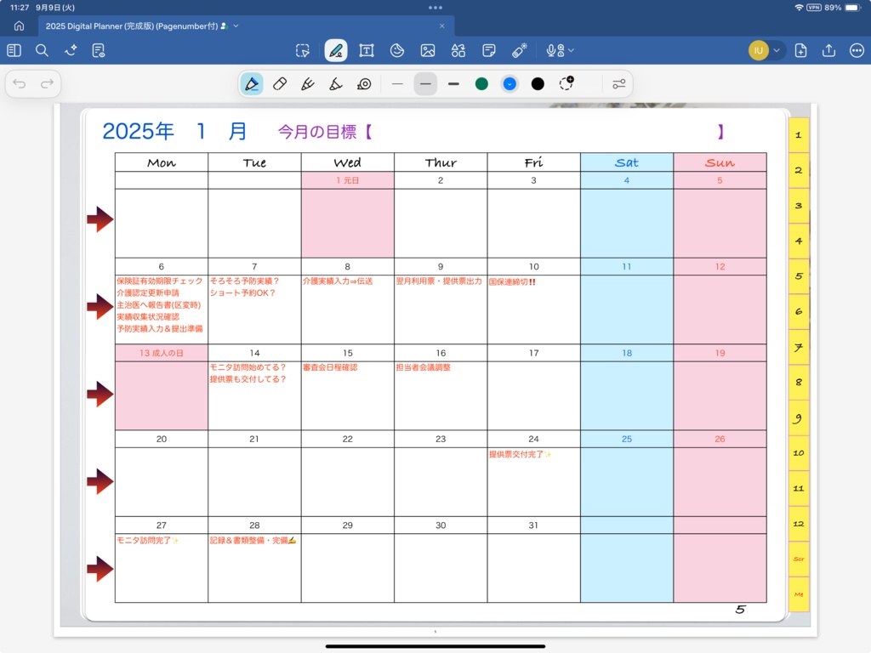Expand the document tab title chevron

[x=236, y=26]
